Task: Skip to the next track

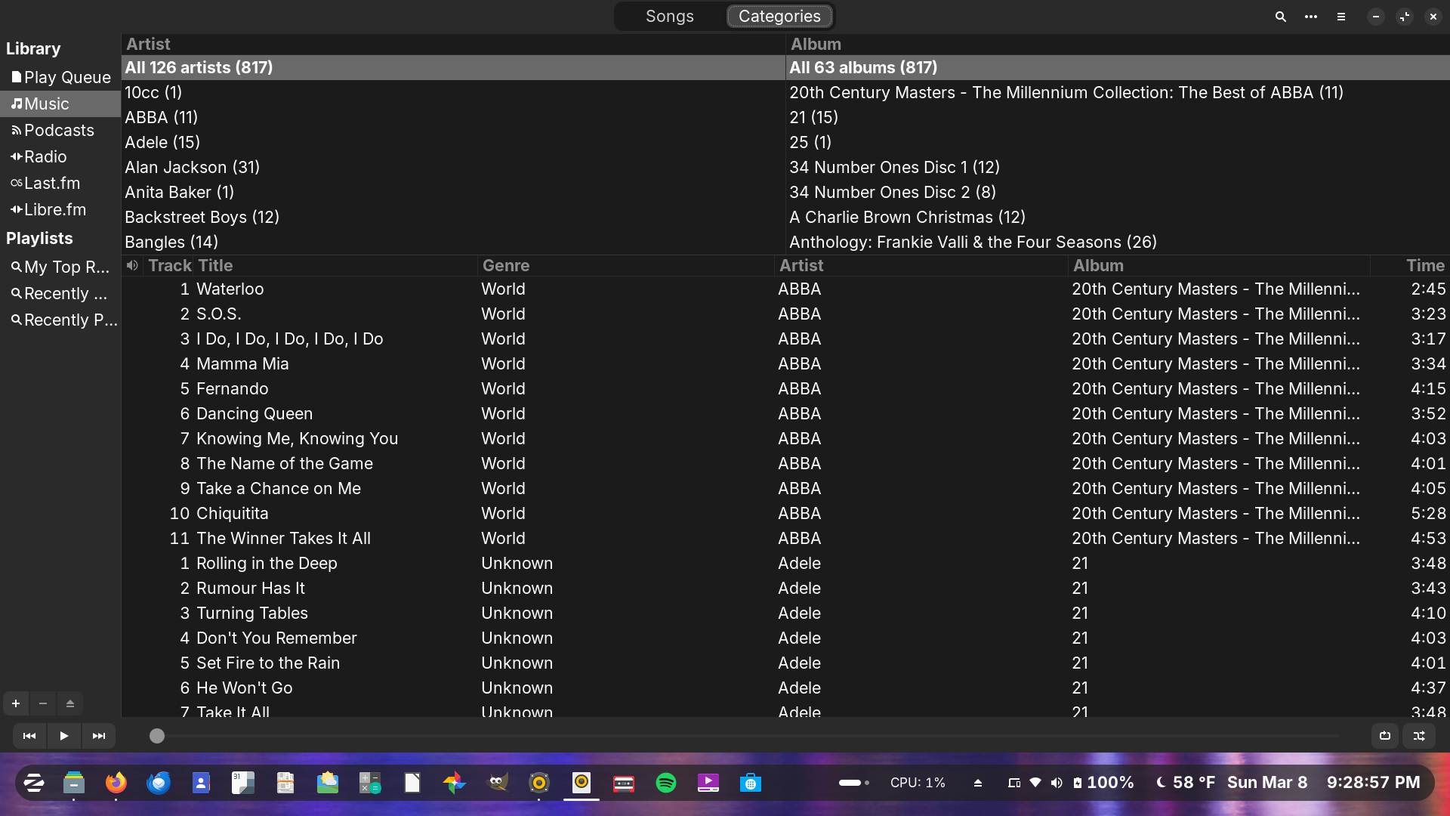Action: click(99, 736)
